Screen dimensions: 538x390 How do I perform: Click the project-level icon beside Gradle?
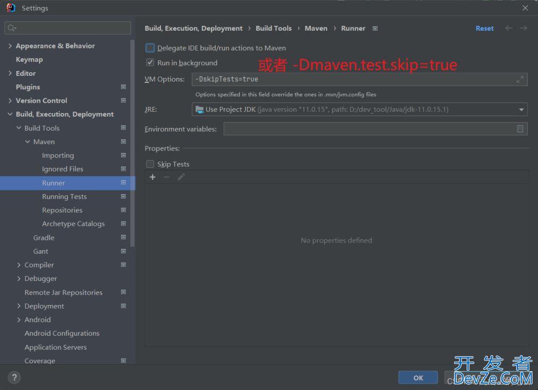124,237
